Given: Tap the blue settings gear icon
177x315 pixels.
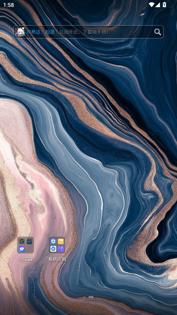Looking at the screenshot, I should coord(53,241).
